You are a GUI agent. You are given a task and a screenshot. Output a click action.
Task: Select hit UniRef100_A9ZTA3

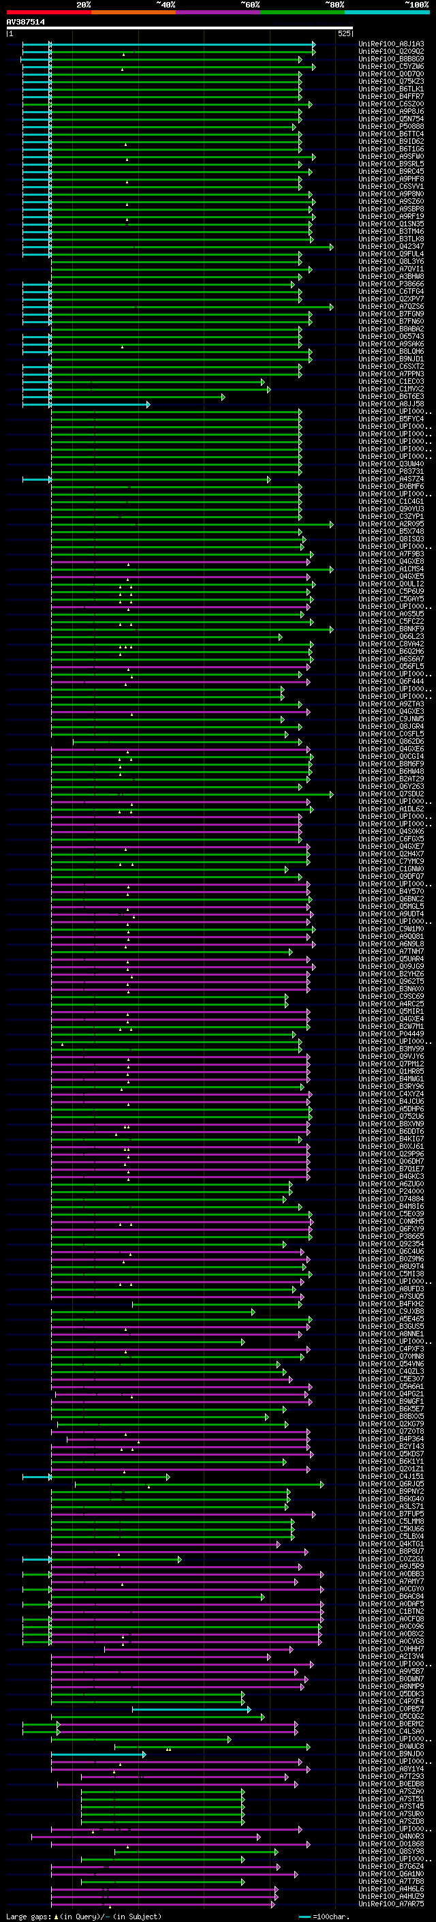coord(391,704)
